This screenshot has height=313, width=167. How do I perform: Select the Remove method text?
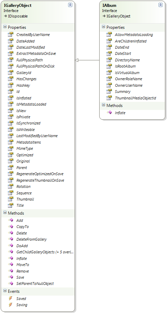click(x=23, y=271)
